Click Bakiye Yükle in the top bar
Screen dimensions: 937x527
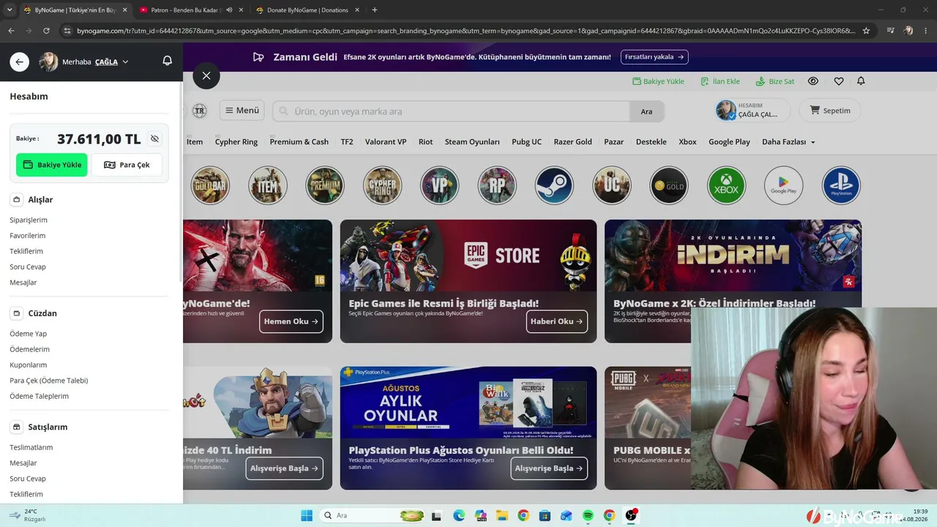658,81
